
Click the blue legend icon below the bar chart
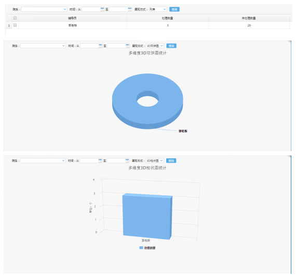pos(141,247)
